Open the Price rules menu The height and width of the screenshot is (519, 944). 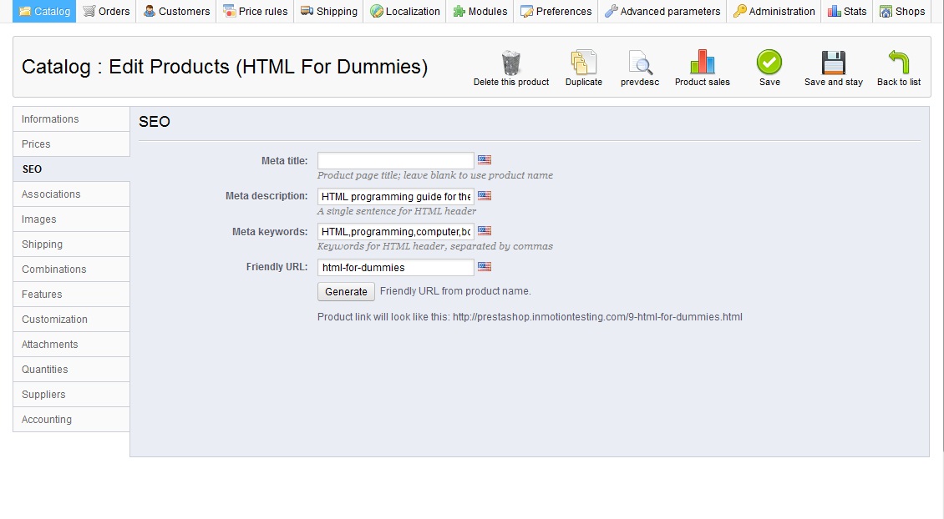255,11
